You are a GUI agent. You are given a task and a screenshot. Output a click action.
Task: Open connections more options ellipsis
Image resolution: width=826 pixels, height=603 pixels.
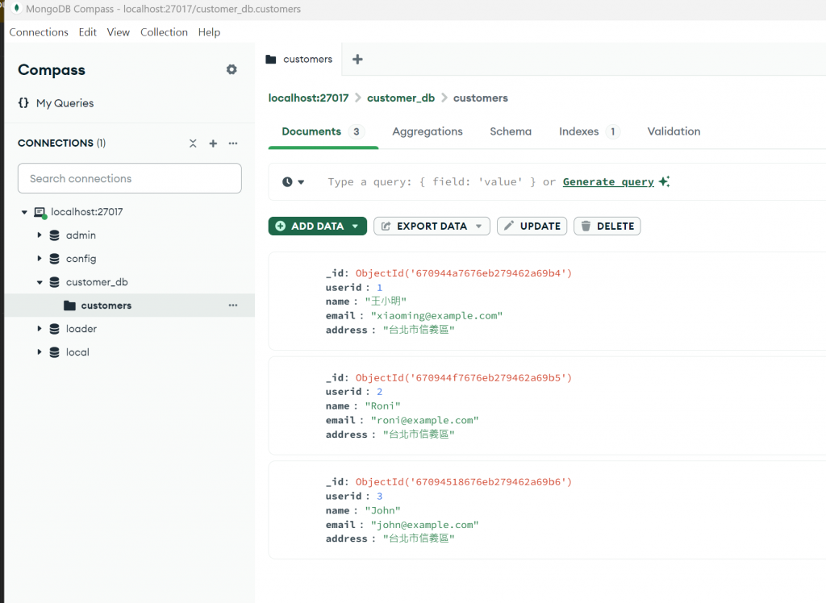coord(233,143)
